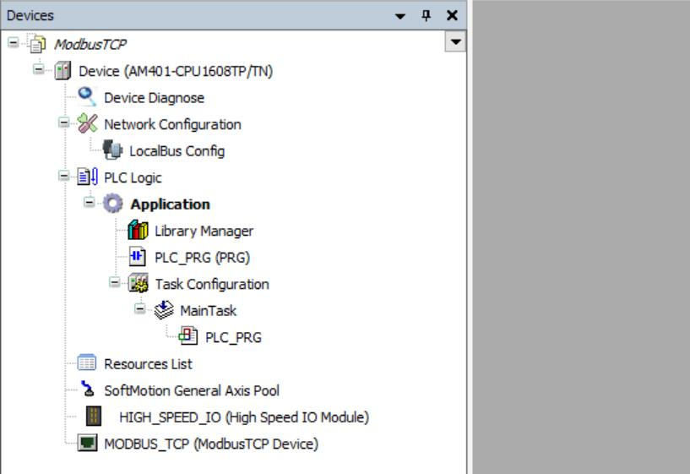Viewport: 690px width, 474px height.
Task: Click the Task Configuration icon
Action: click(138, 284)
